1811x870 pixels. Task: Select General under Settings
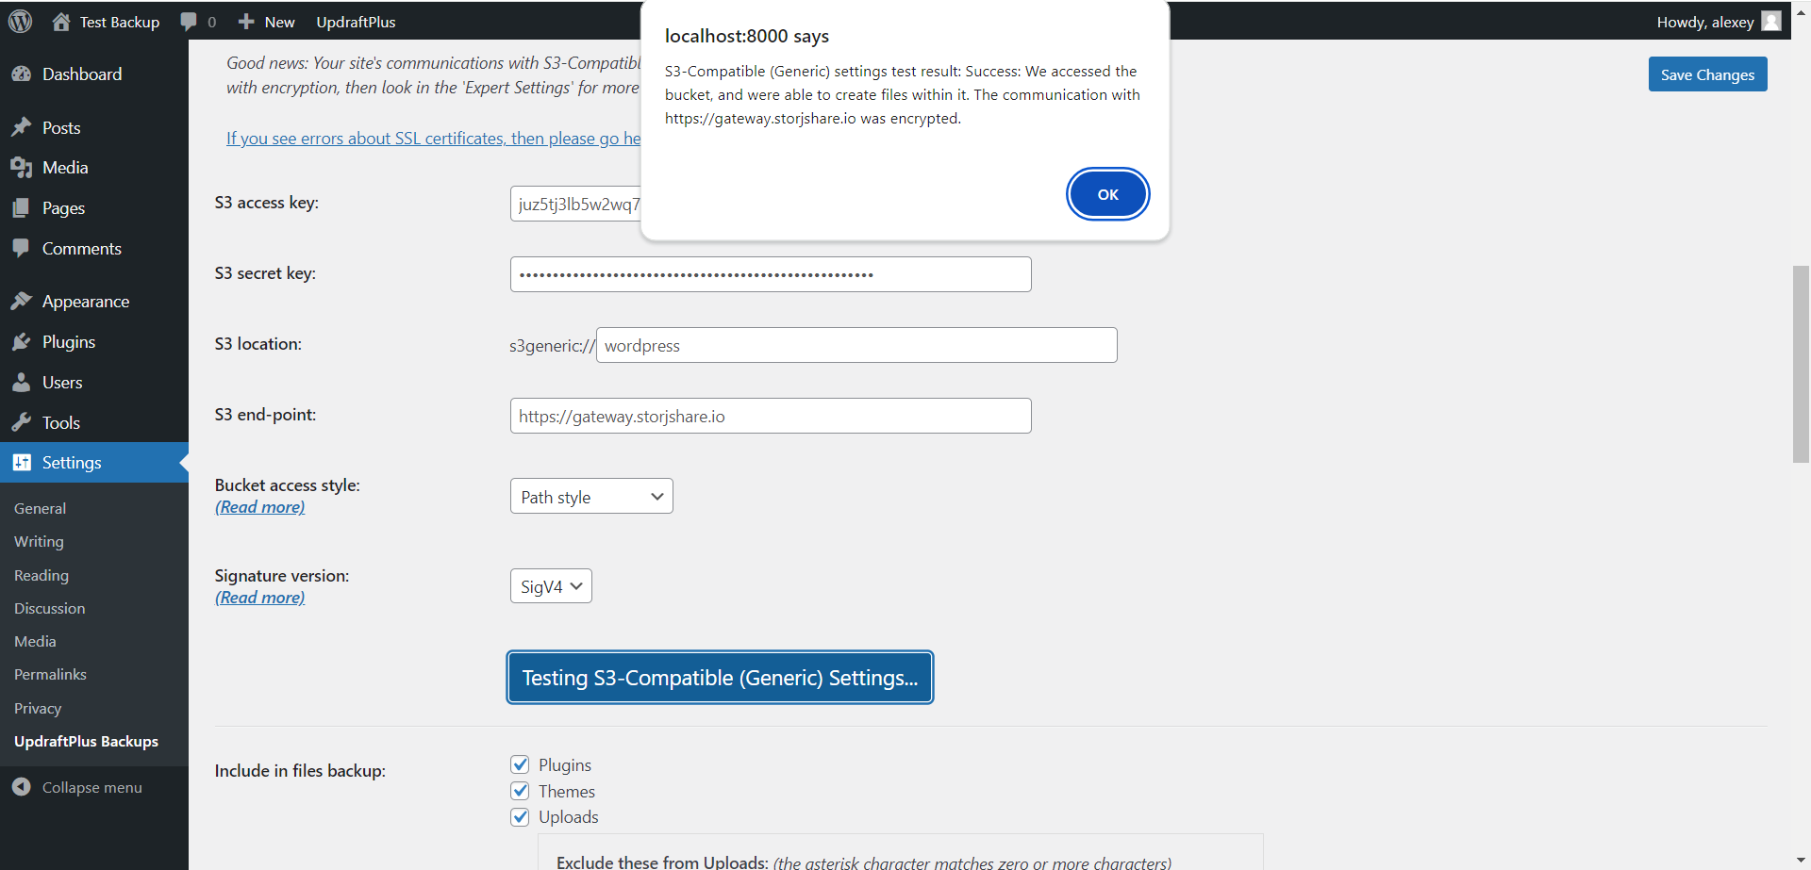[x=40, y=508]
